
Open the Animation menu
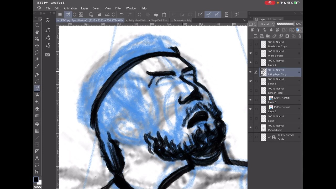[70, 8]
